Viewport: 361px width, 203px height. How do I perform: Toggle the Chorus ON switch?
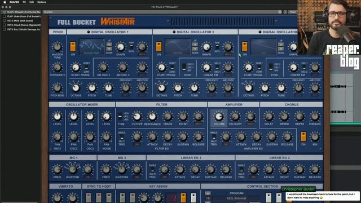(303, 136)
